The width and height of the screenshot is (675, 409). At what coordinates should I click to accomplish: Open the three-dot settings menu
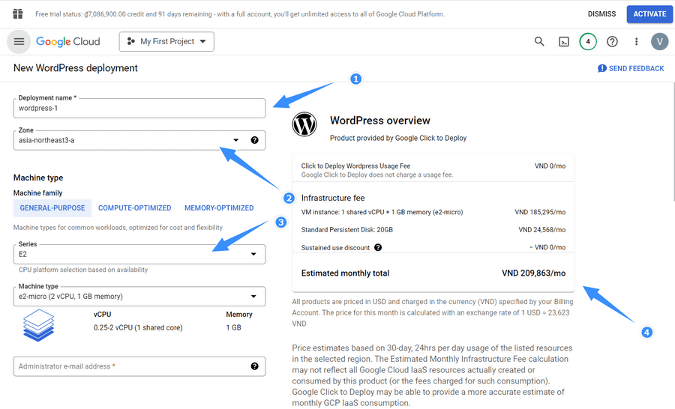click(x=636, y=42)
